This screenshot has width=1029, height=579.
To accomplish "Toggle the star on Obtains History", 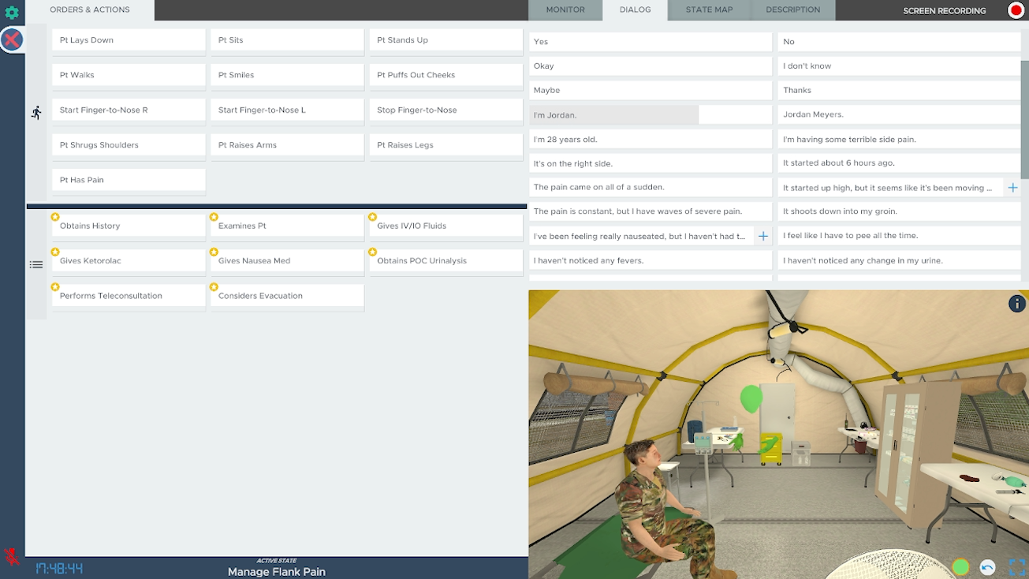I will point(55,217).
